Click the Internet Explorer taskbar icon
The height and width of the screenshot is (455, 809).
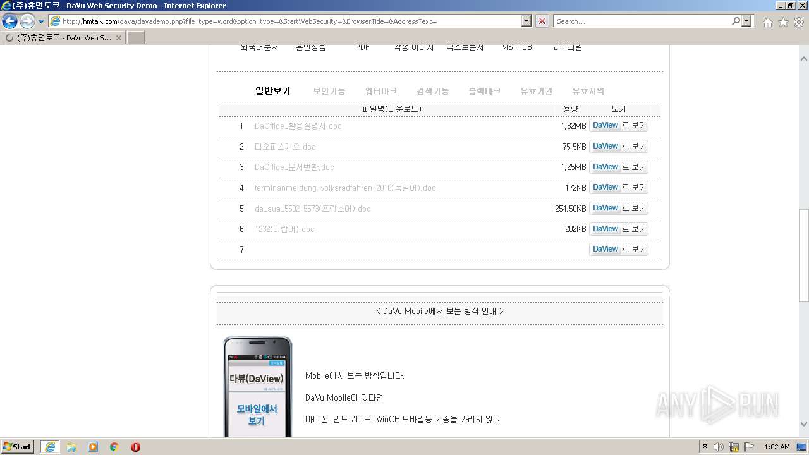click(x=50, y=447)
